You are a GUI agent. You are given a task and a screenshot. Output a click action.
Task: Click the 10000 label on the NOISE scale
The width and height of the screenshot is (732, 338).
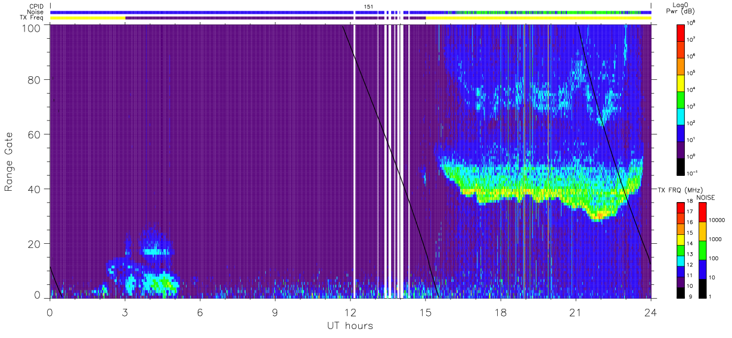[x=717, y=221]
